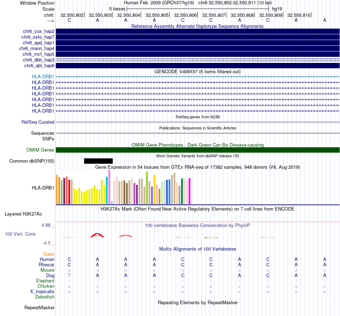The image size is (340, 316).
Task: Click the chr6_qbl_hap6 alignment bar
Action: pyautogui.click(x=198, y=65)
